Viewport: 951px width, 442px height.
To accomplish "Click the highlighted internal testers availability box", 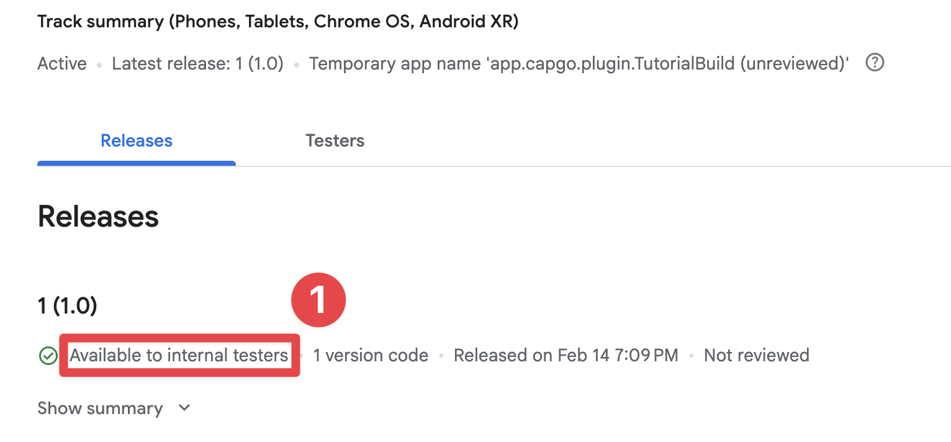I will pyautogui.click(x=178, y=355).
